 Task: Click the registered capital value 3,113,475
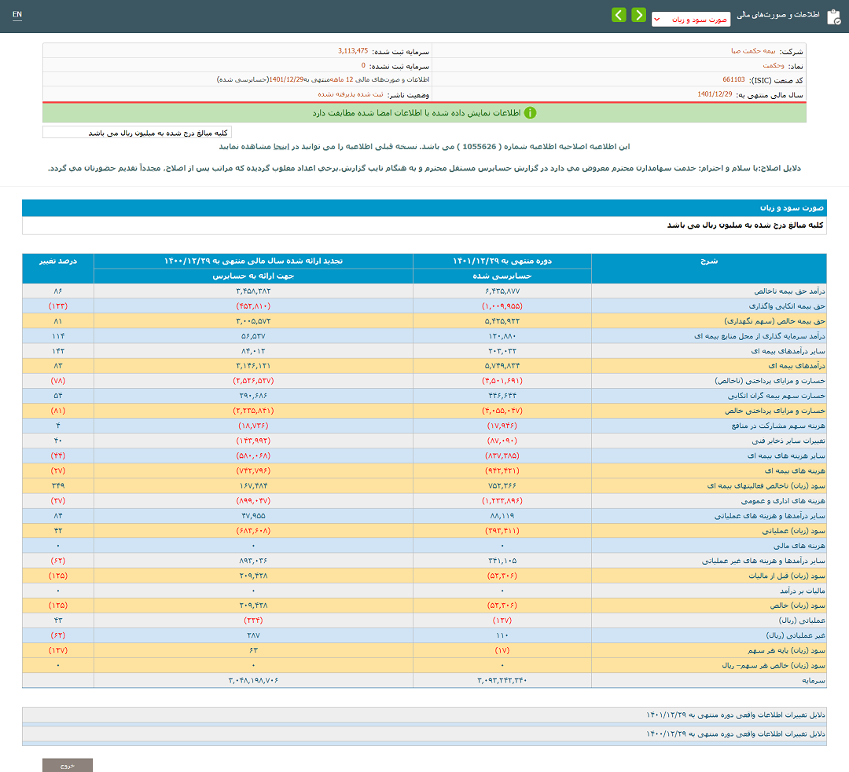tap(353, 51)
